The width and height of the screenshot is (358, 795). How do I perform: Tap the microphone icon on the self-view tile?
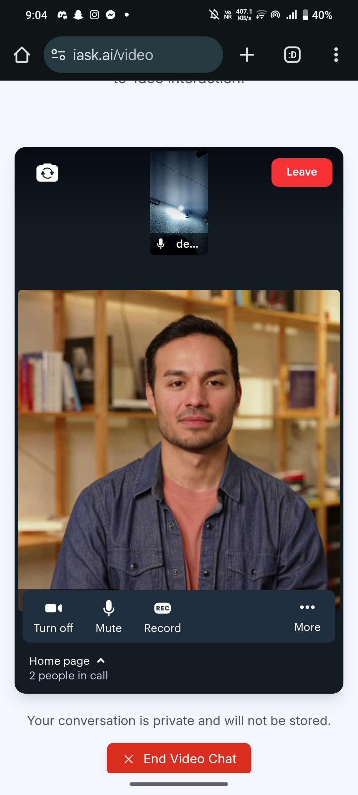pyautogui.click(x=161, y=244)
